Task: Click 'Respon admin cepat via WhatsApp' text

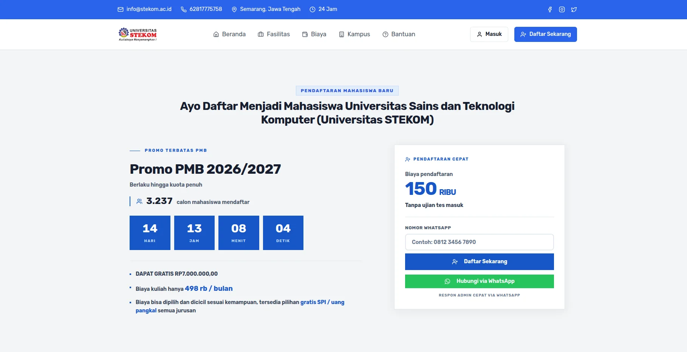Action: coord(479,295)
